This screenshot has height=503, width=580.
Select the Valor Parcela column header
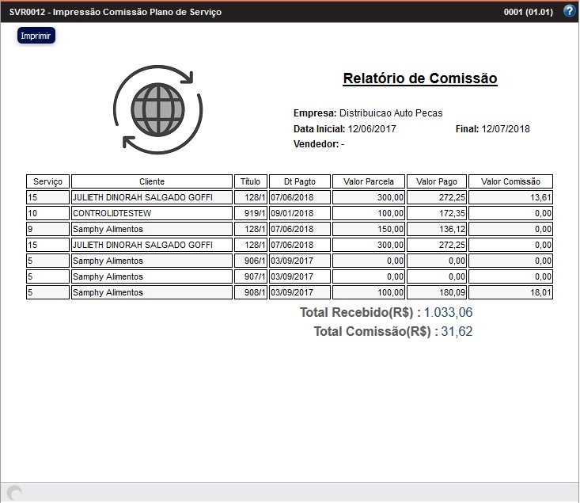369,181
